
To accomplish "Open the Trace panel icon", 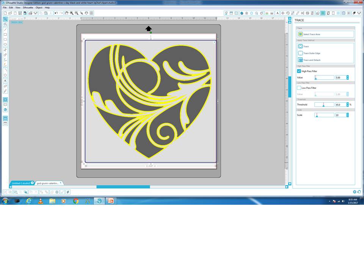I will click(323, 13).
